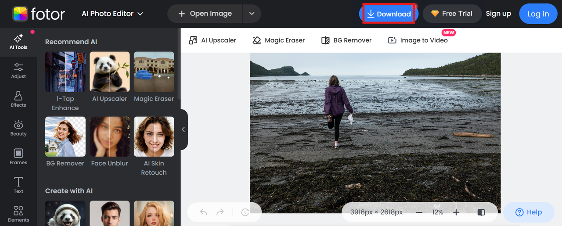Choose the 1-Tap Enhance thumbnail
The height and width of the screenshot is (226, 562).
tap(65, 72)
